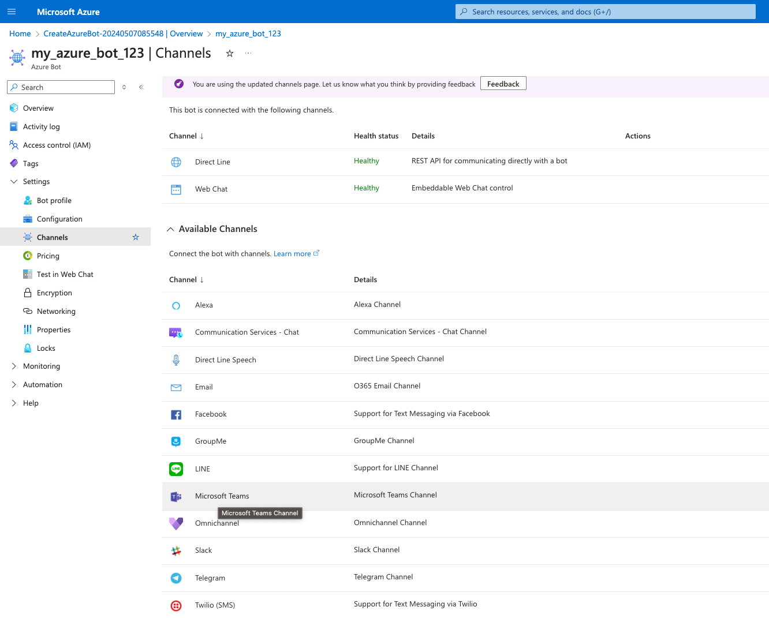The height and width of the screenshot is (618, 769).
Task: Expand the Monitoring section
Action: 13,366
